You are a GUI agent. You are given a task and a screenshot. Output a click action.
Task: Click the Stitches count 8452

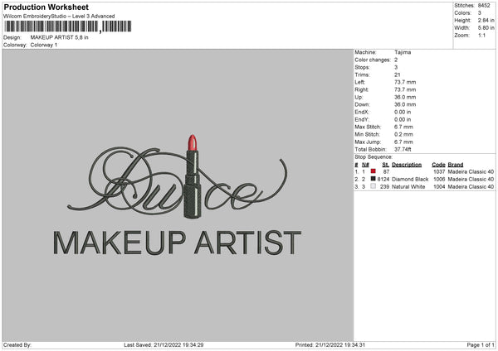[485, 5]
